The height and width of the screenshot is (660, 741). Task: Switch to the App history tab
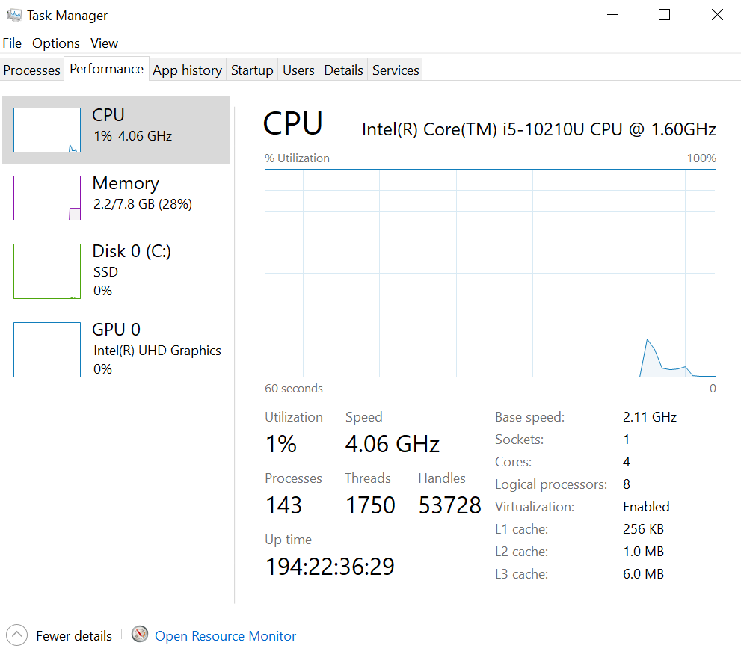[187, 70]
